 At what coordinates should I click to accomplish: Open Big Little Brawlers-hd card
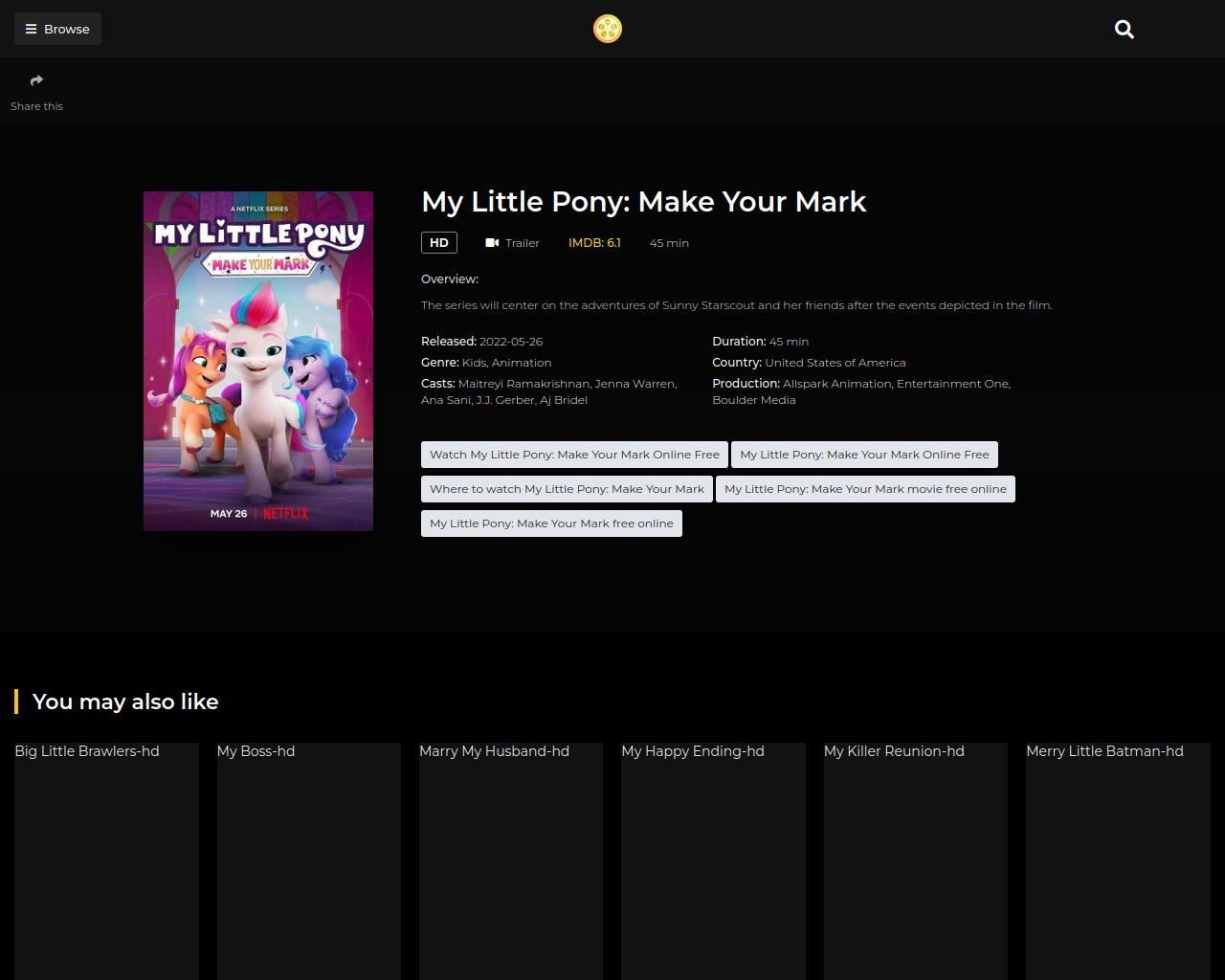106,861
